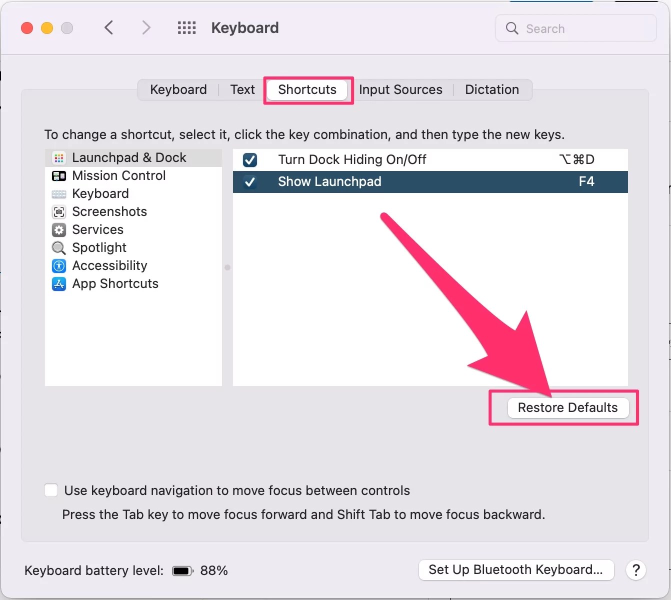Enable keyboard navigation to move focus

50,490
